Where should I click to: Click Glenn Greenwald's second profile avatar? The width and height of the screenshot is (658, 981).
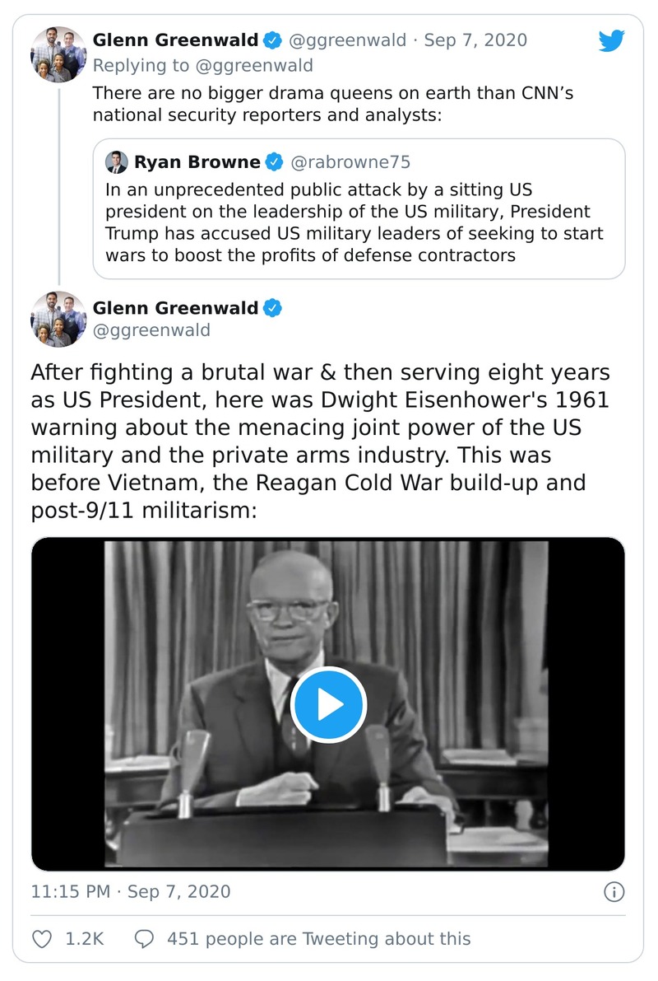coord(58,319)
